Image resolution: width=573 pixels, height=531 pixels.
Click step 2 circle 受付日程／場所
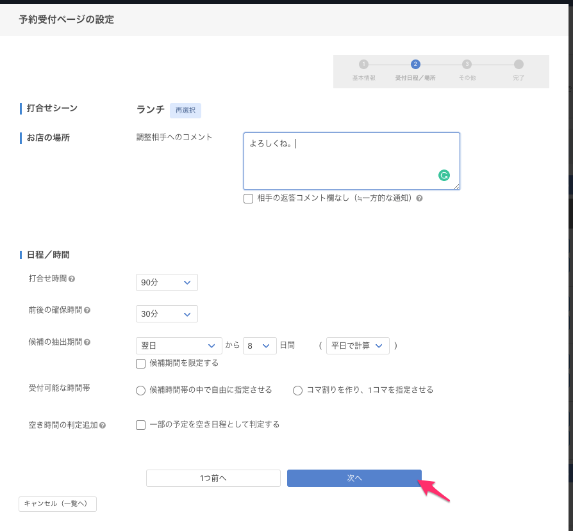415,65
